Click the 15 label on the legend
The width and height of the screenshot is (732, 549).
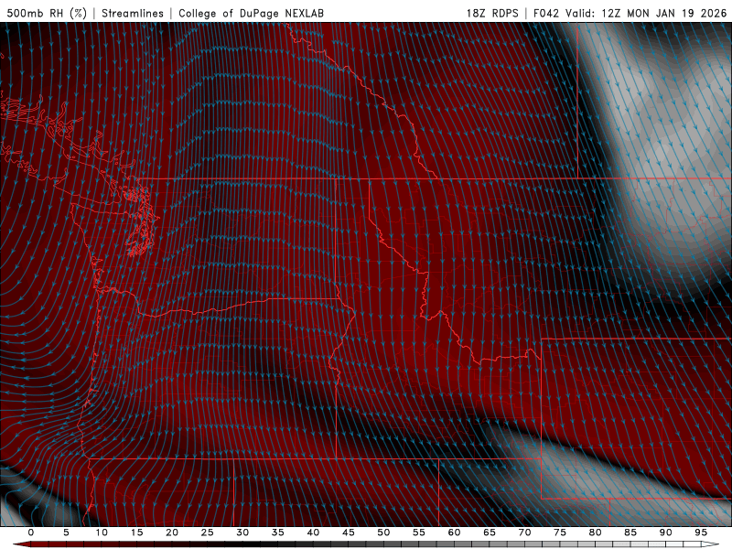(x=136, y=533)
